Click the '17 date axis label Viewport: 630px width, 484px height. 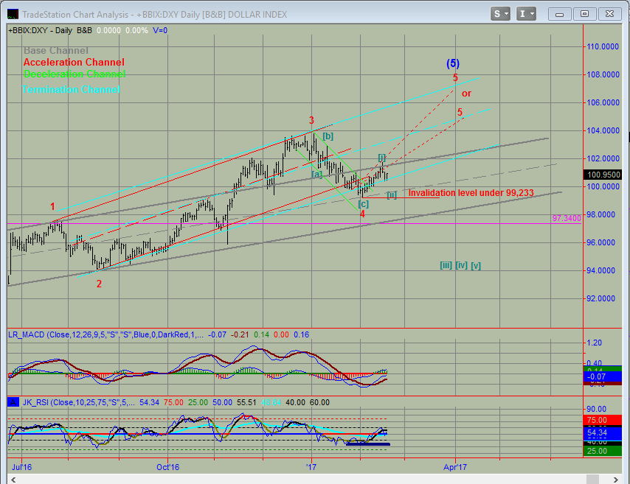311,467
